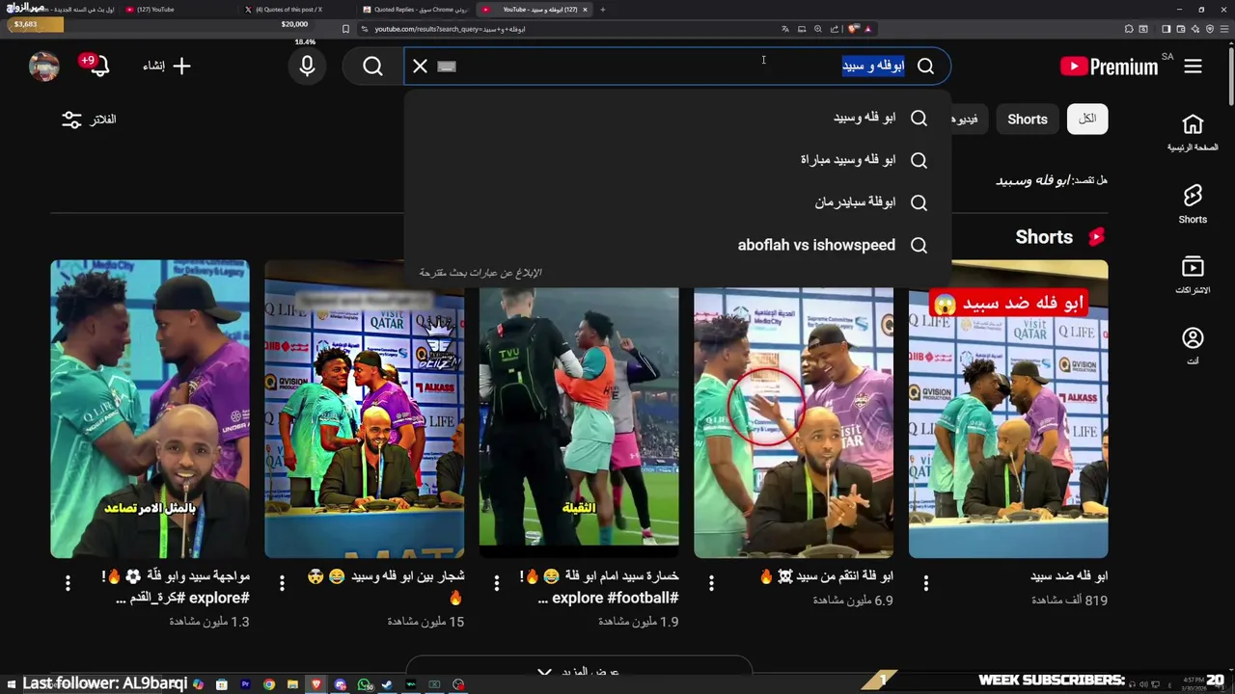
Task: Click report search predictions link
Action: coord(480,273)
